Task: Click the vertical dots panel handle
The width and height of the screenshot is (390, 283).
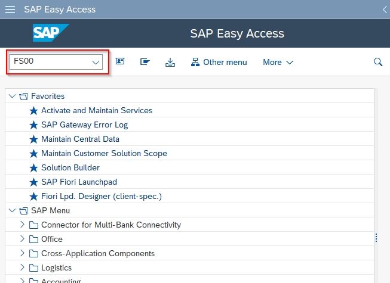Action: (376, 238)
